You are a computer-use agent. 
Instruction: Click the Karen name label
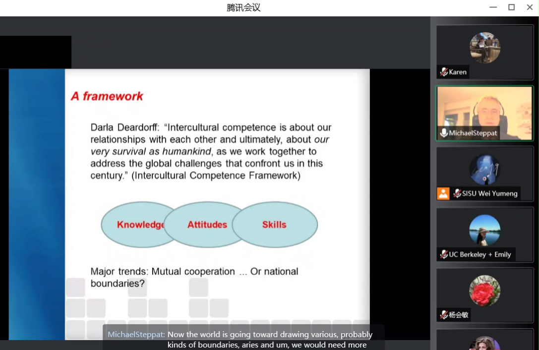click(458, 72)
